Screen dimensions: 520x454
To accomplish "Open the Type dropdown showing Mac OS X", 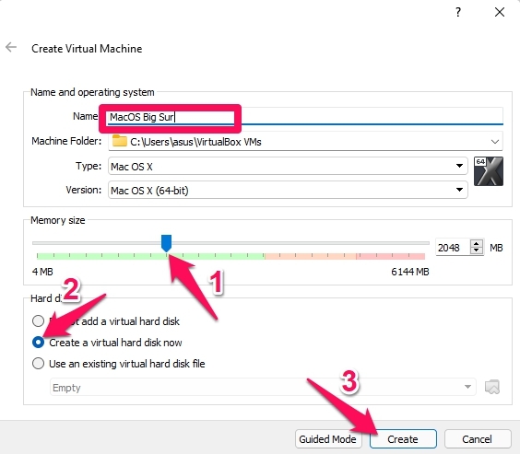I will [288, 166].
